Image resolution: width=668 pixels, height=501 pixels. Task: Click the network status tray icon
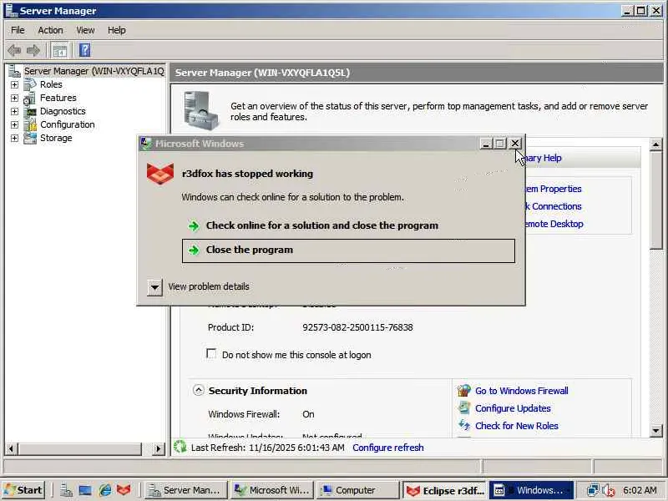[593, 490]
